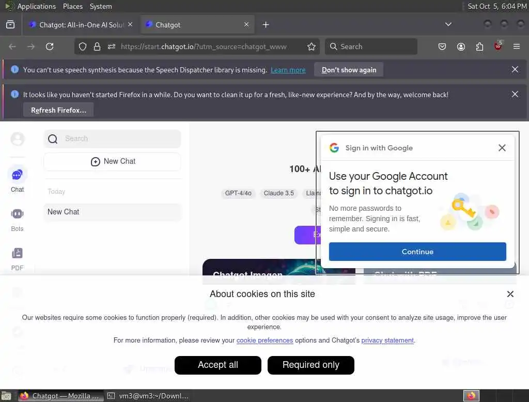
Task: Click the site padlock icon
Action: (97, 47)
